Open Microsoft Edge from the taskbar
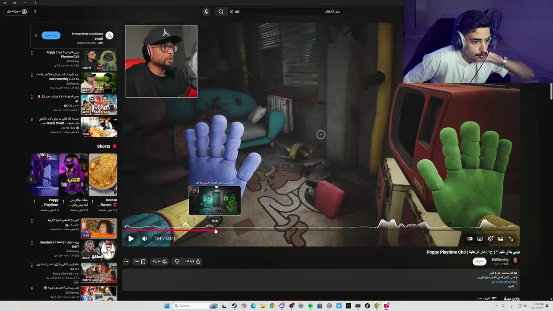This screenshot has height=311, width=553. tap(253, 306)
